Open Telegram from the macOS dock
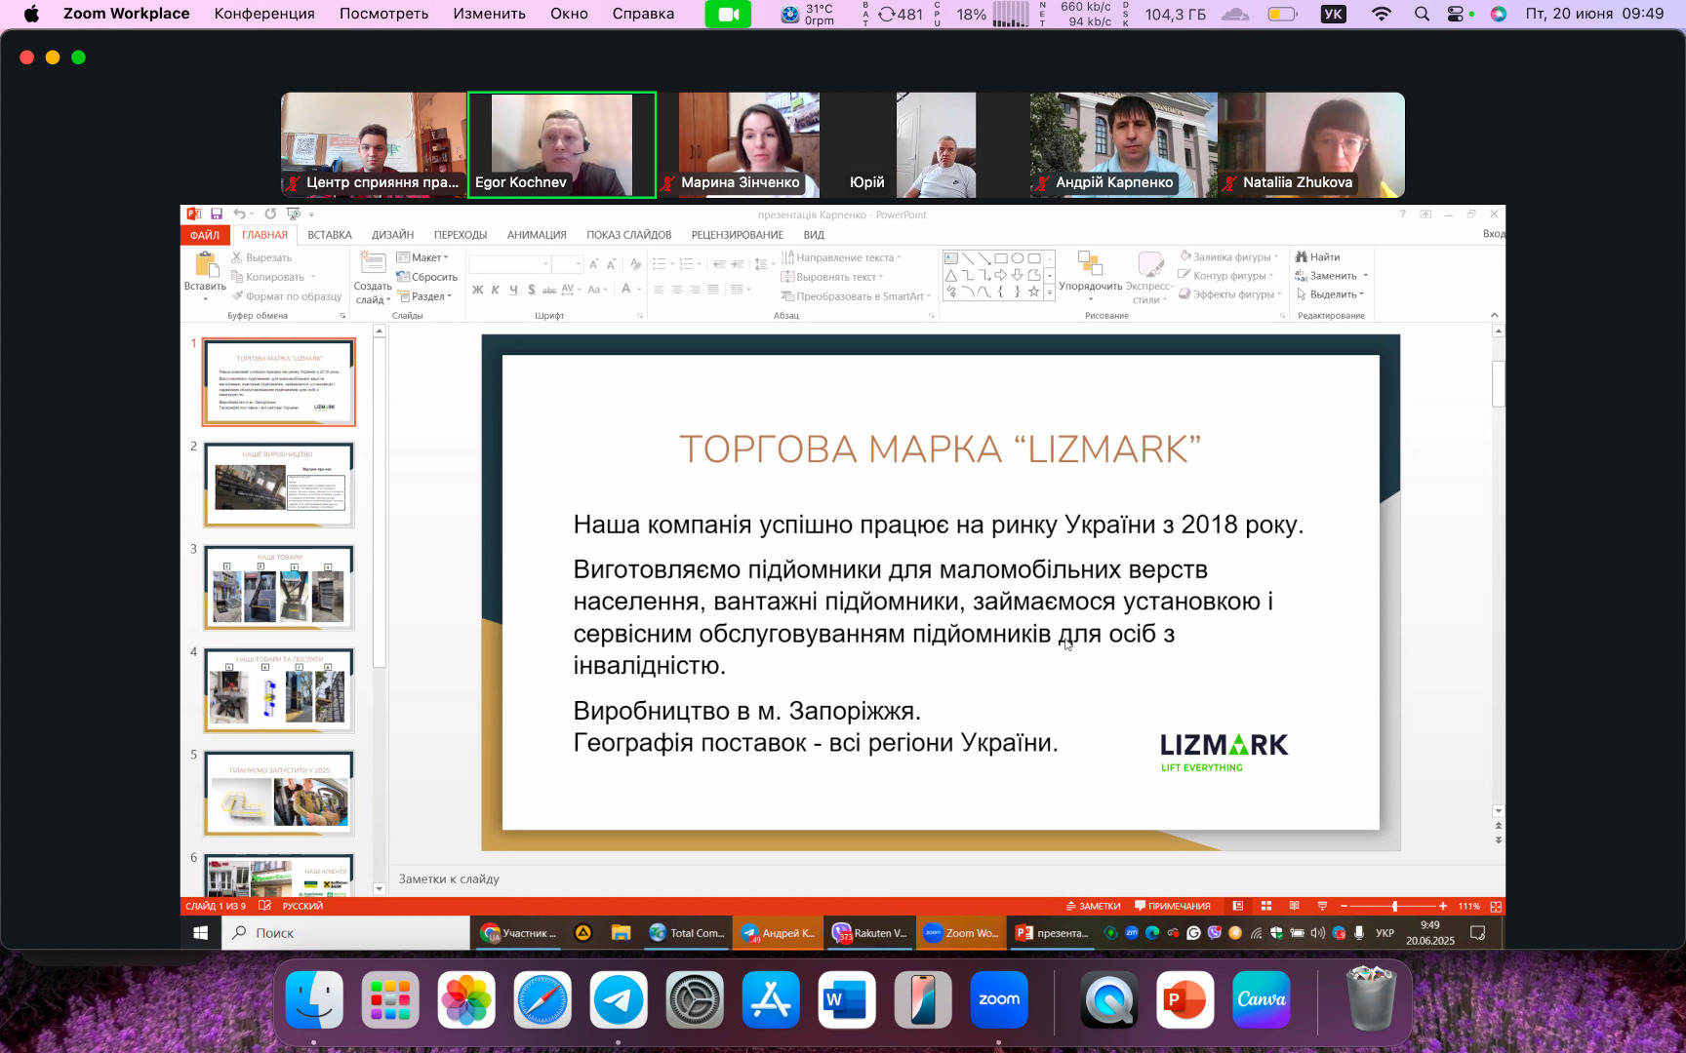This screenshot has height=1053, width=1686. [619, 999]
